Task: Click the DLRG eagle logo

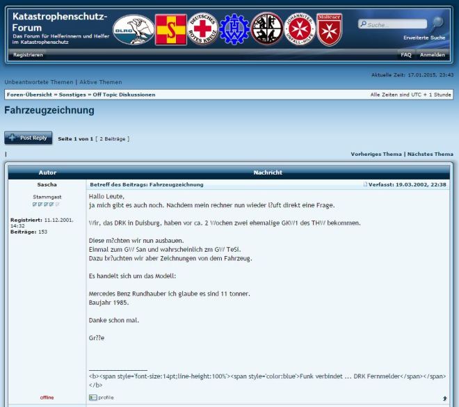Action: 132,31
